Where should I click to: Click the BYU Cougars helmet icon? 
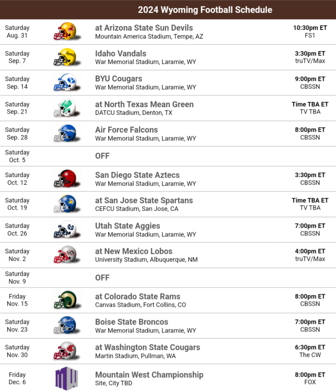[x=65, y=82]
